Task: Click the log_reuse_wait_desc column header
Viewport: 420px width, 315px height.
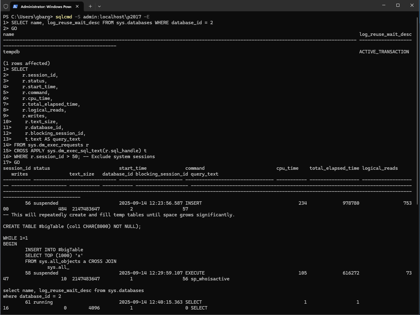Action: [385, 34]
